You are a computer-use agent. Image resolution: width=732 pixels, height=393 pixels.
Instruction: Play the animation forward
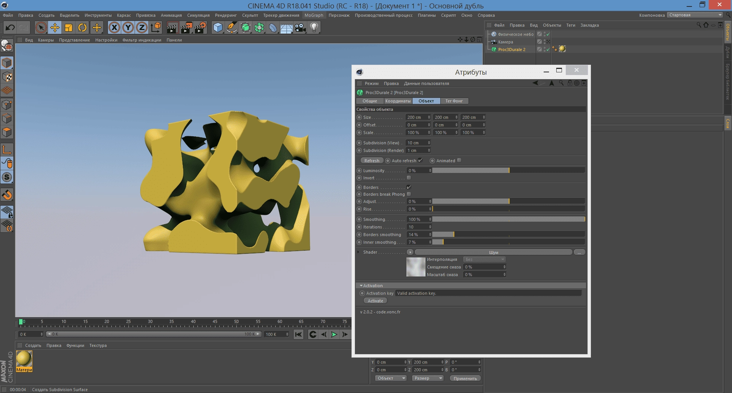point(334,334)
